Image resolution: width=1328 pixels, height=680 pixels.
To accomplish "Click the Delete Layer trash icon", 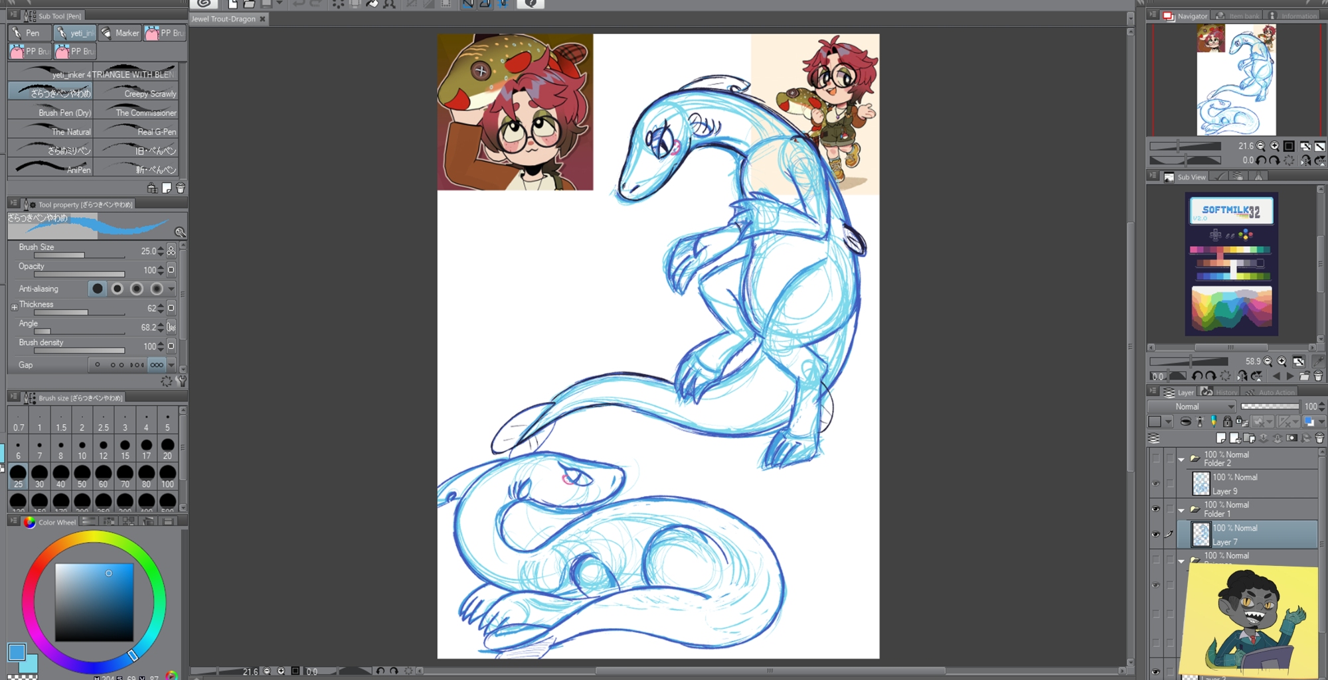I will click(x=1319, y=438).
